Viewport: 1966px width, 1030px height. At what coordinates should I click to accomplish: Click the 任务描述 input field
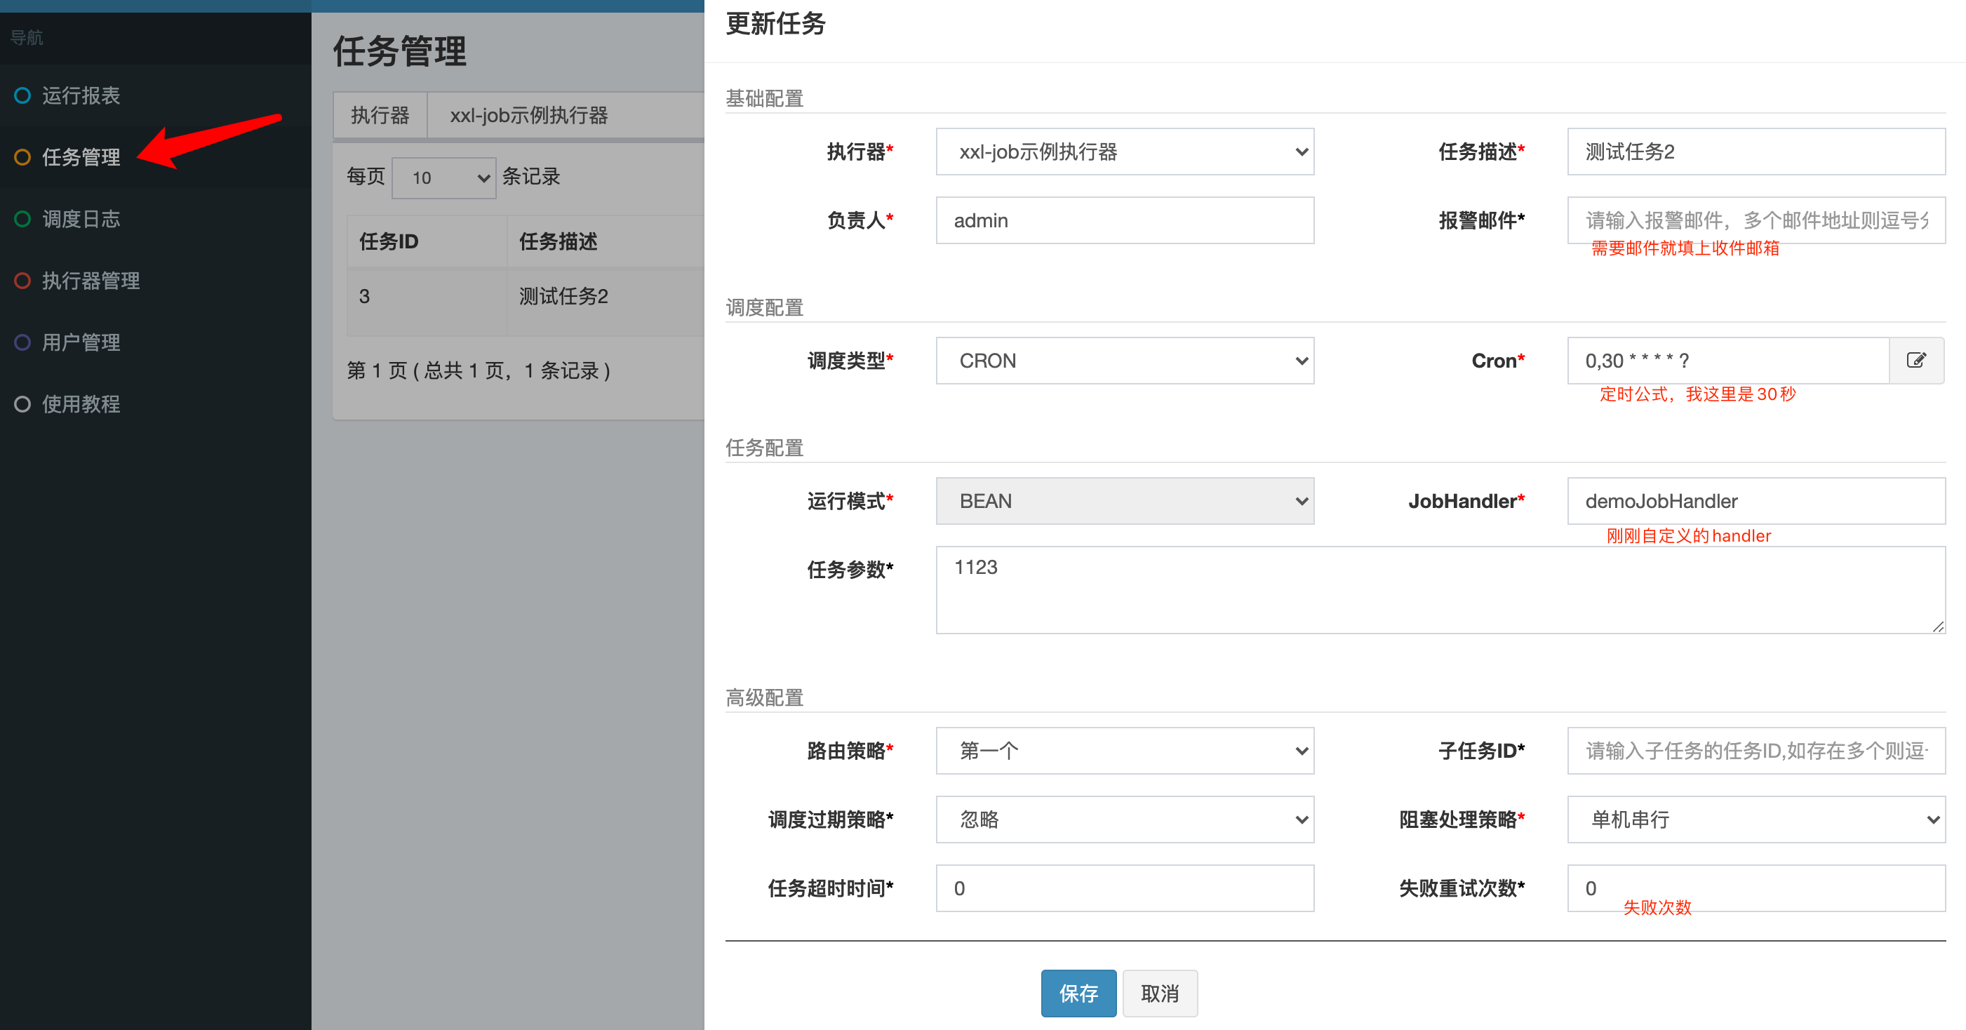pos(1756,152)
